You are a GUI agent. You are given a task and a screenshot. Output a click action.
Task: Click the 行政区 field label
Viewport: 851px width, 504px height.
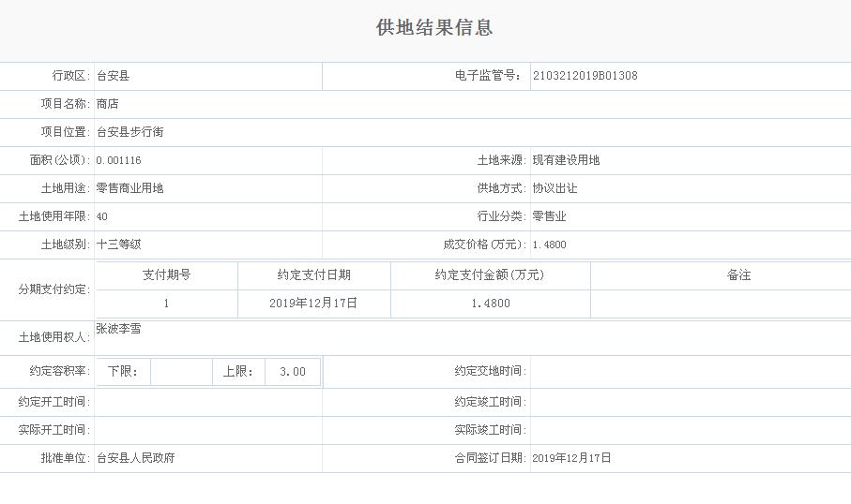click(71, 76)
